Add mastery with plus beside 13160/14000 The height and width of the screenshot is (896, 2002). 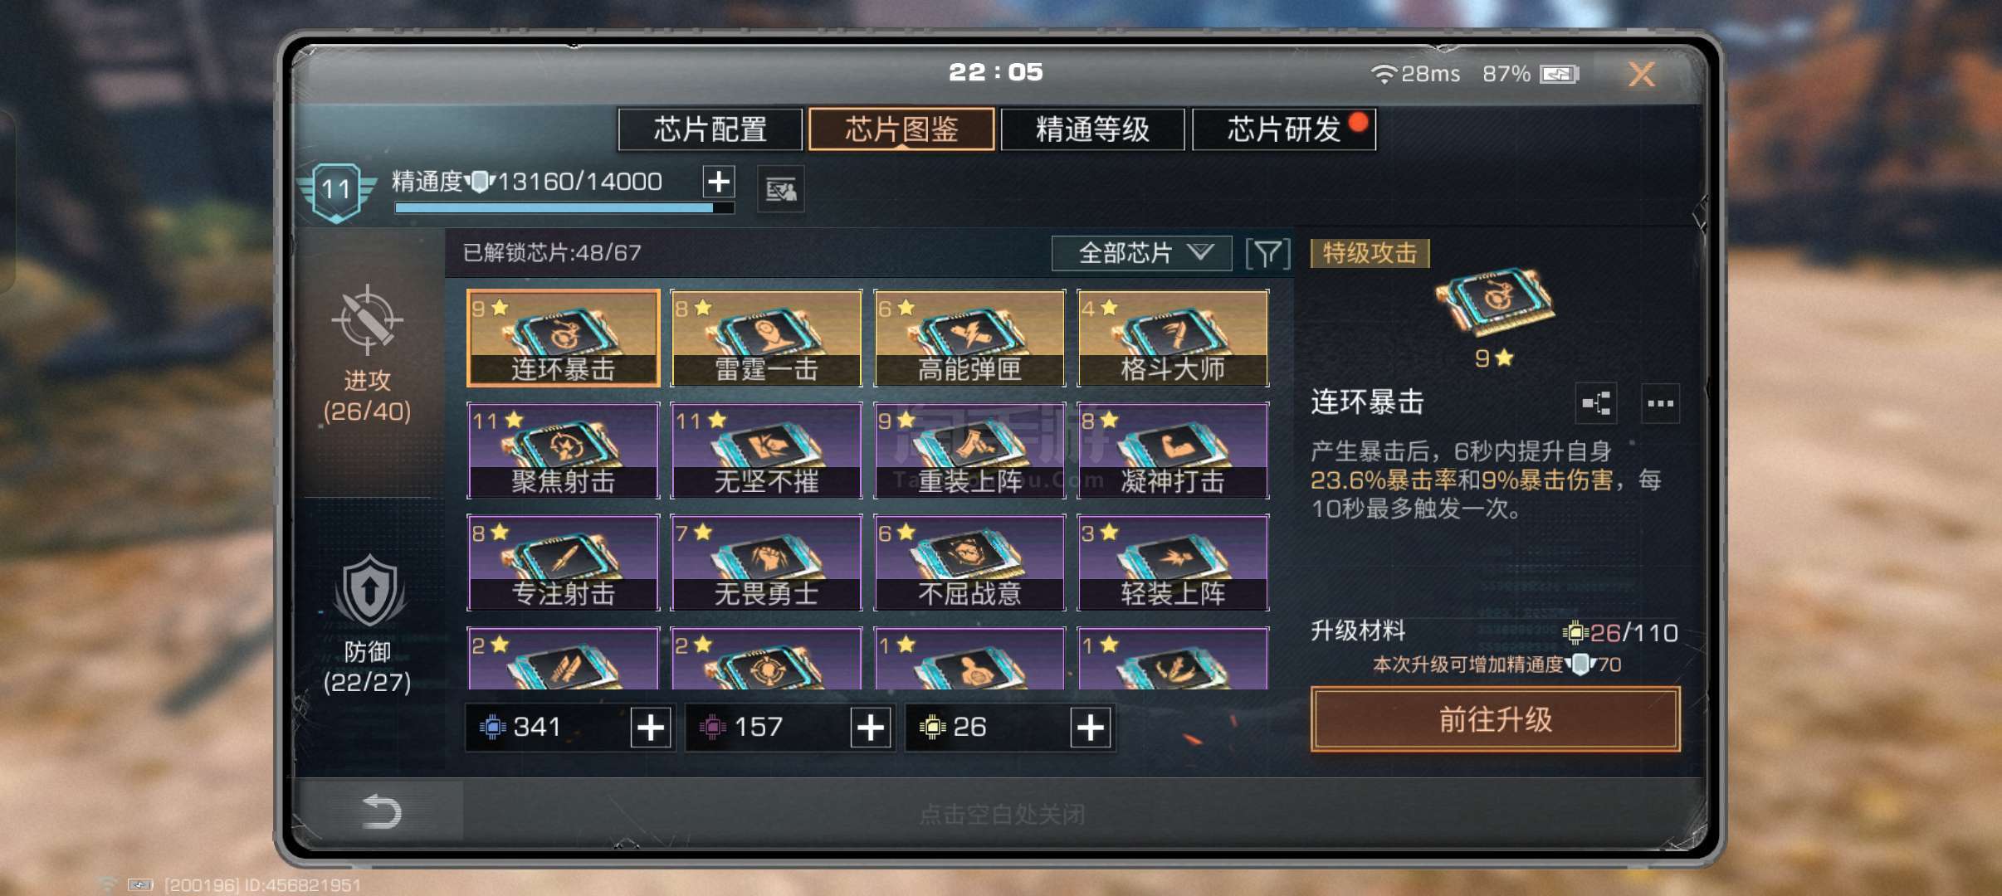coord(719,181)
